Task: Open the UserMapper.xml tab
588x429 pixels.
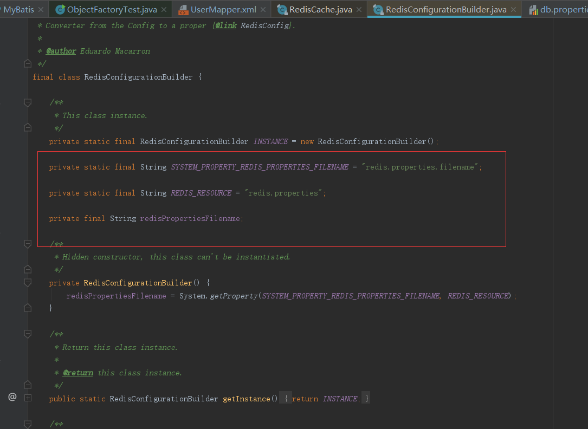Action: coord(223,9)
